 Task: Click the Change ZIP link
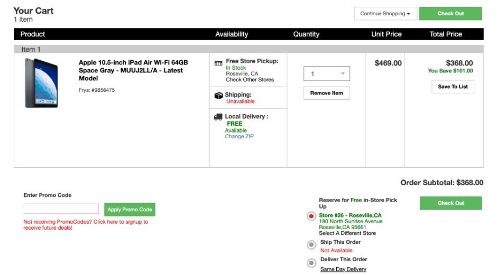240,136
